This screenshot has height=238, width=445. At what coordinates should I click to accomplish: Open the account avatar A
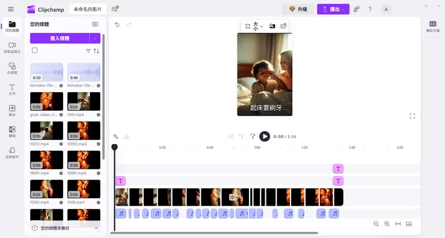(x=386, y=10)
